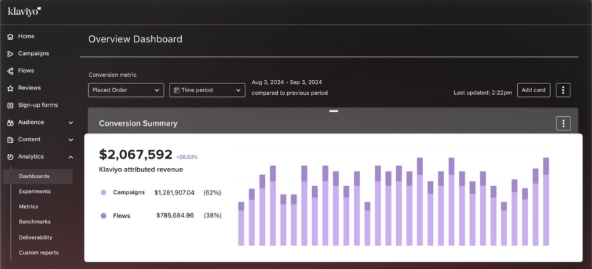Click the Flows dark purple legend dot
This screenshot has width=592, height=269.
pos(104,216)
